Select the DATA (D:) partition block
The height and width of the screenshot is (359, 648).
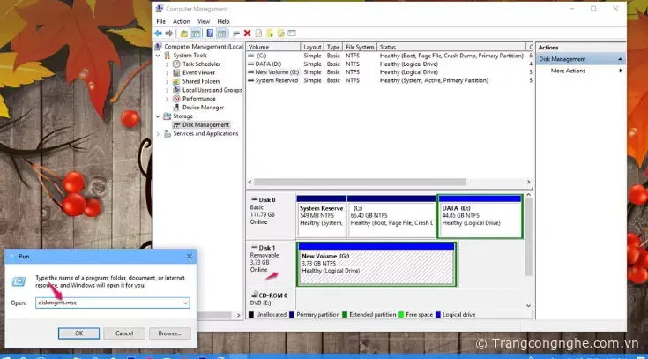tap(480, 216)
